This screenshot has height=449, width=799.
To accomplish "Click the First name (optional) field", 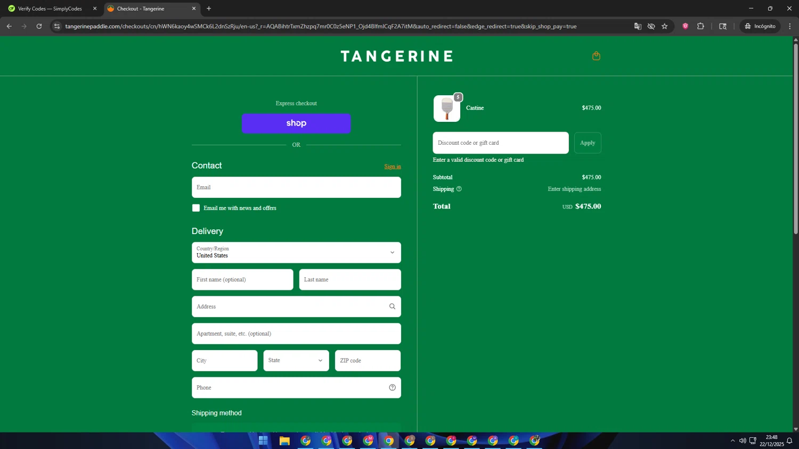I will coord(242,279).
